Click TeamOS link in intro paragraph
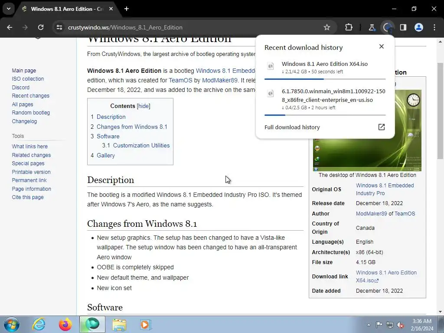The width and height of the screenshot is (444, 333). 180,80
